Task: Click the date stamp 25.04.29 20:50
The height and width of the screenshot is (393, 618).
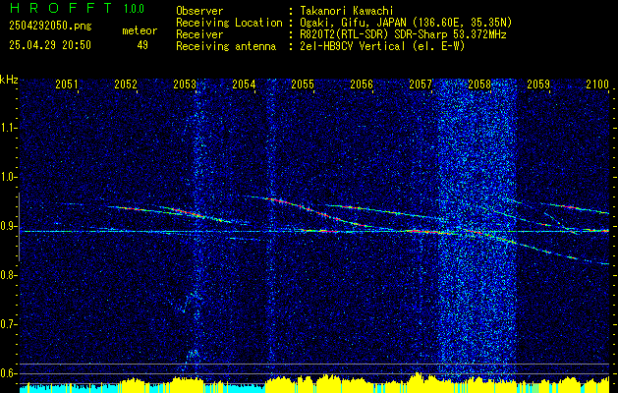Action: 50,45
